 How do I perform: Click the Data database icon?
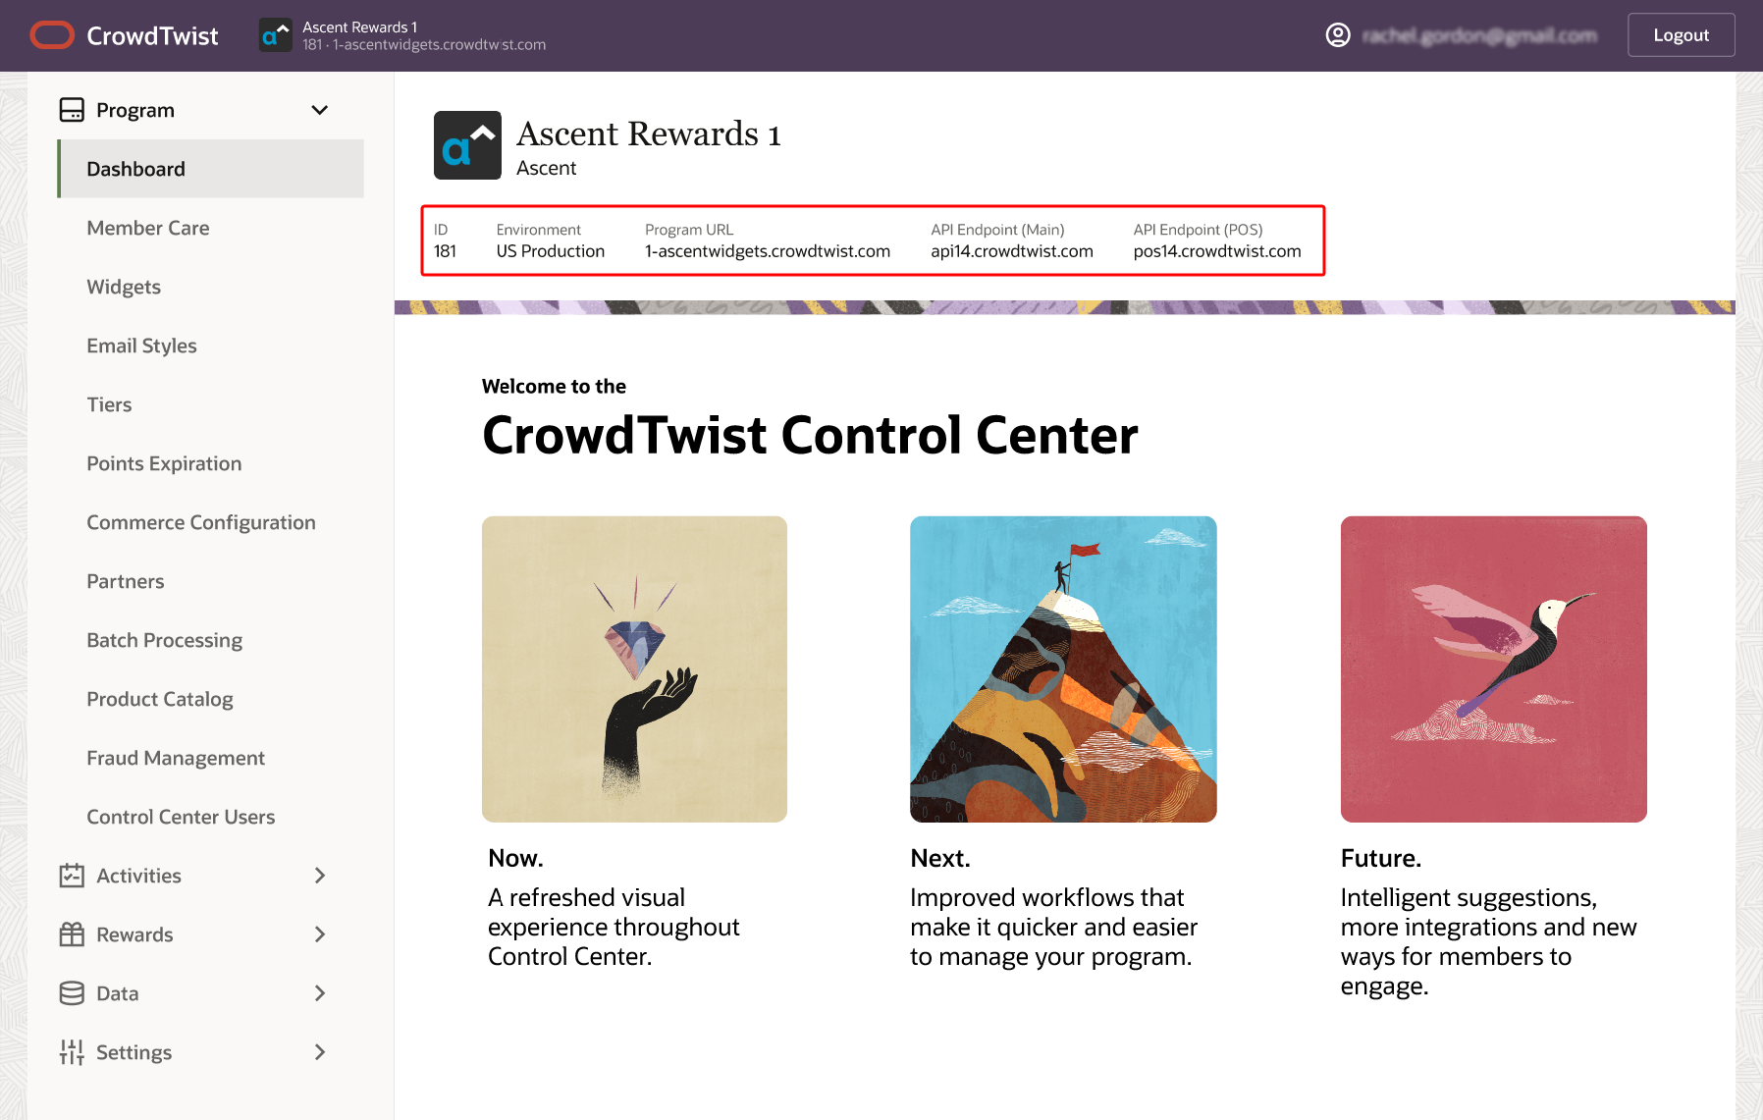(72, 993)
